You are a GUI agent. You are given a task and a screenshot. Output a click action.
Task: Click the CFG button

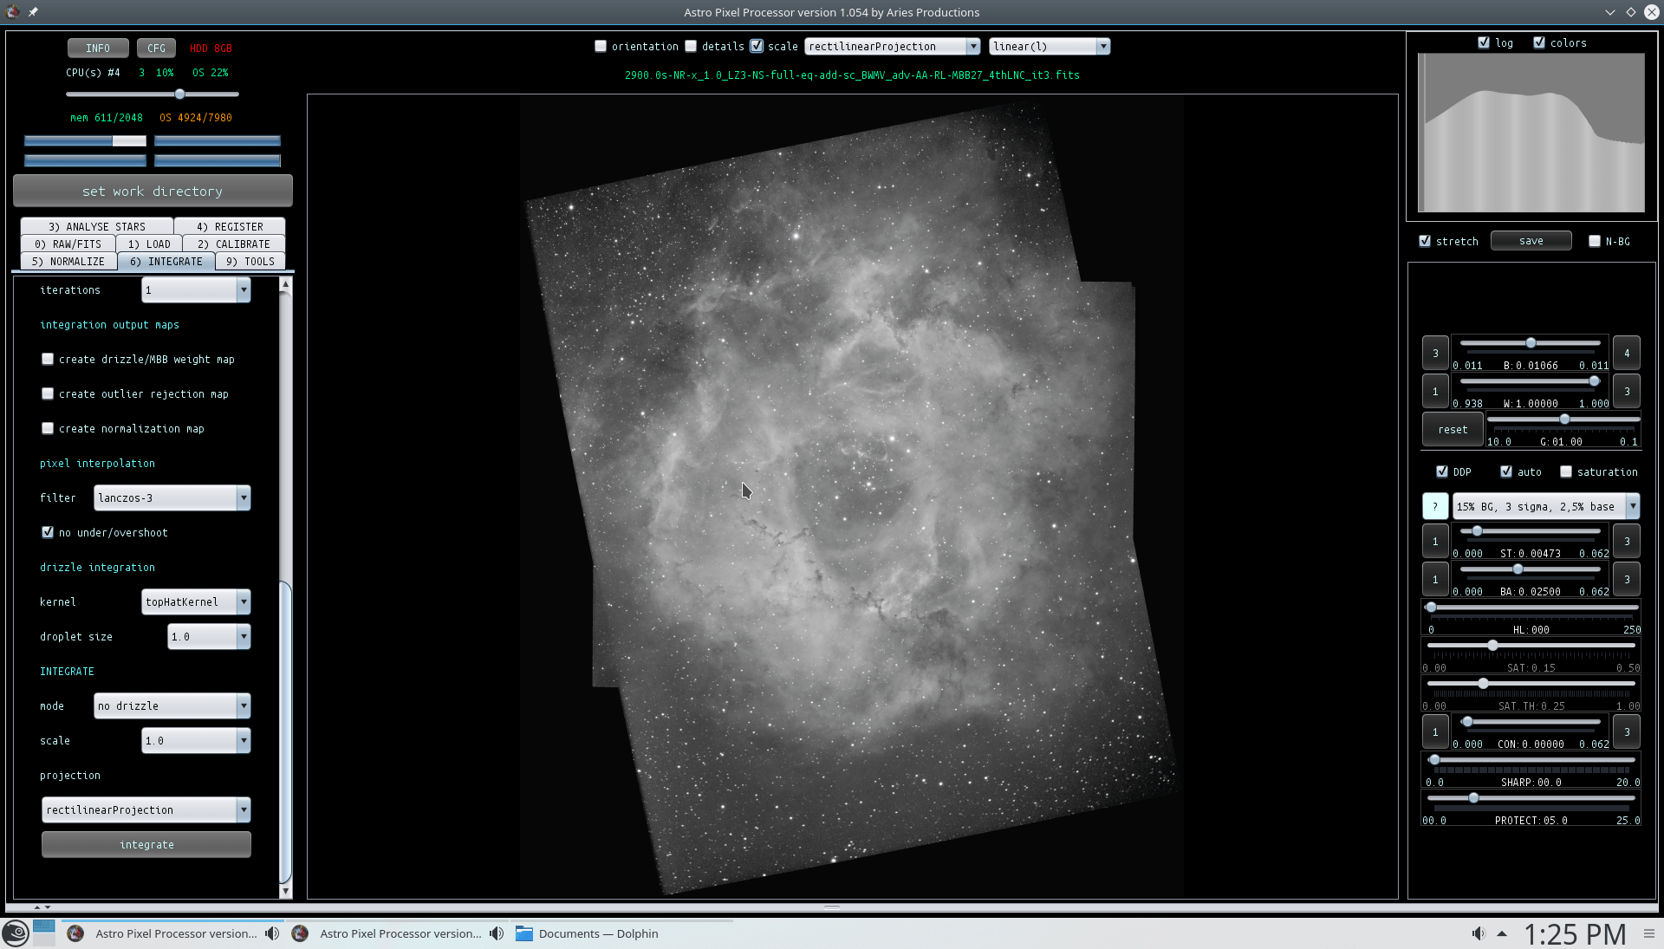[x=156, y=48]
